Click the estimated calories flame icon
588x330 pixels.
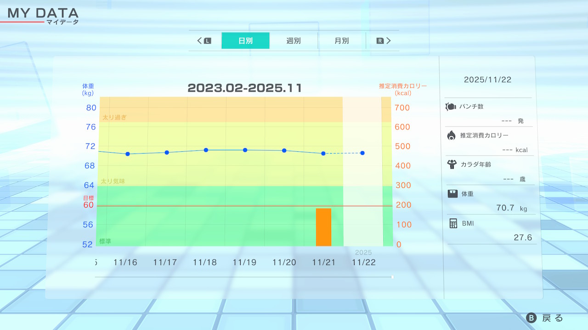[x=451, y=135]
